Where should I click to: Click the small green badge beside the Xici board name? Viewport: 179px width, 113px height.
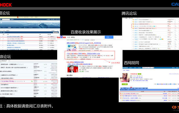[139, 74]
